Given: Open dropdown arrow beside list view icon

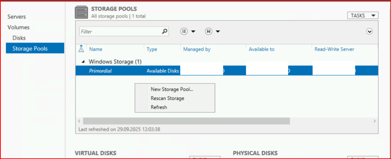Looking at the screenshot, I should click(x=193, y=31).
